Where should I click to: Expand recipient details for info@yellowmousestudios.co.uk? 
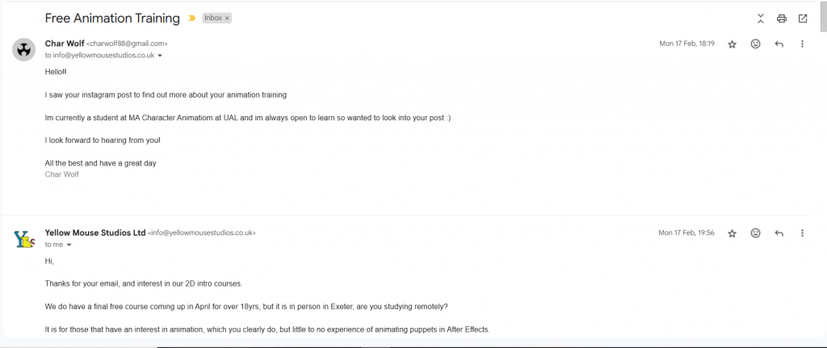click(160, 56)
